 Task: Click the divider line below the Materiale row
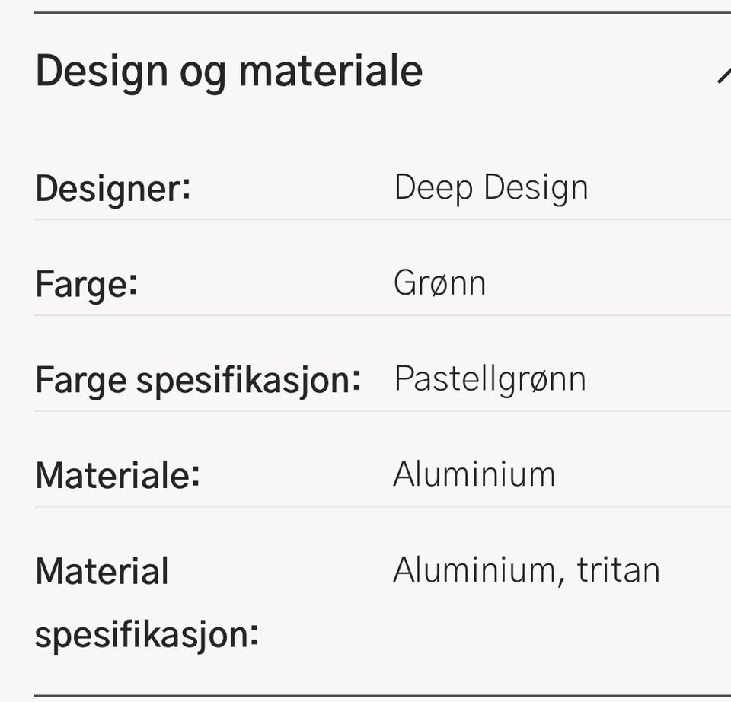(381, 506)
